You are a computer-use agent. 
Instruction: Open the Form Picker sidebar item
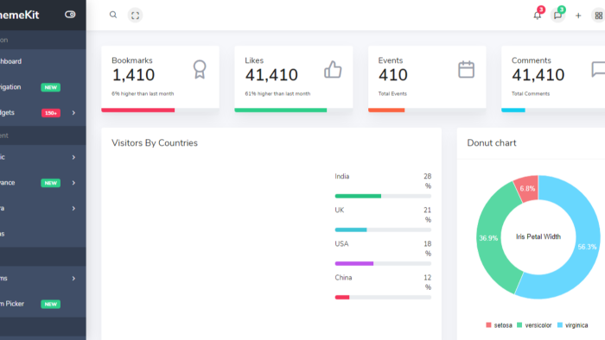[43, 304]
